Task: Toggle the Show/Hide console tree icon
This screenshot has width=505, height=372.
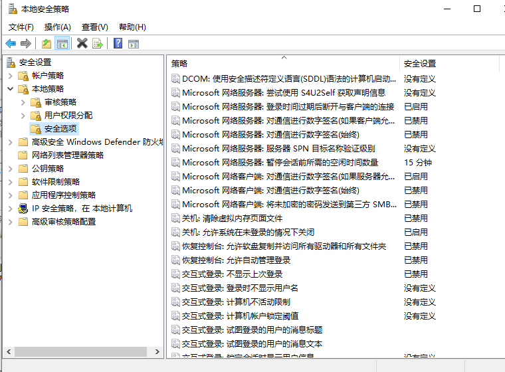Action: [62, 43]
